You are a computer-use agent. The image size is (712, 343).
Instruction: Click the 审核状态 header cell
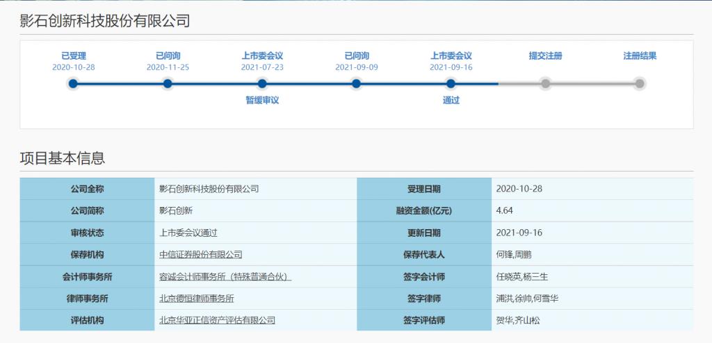pyautogui.click(x=87, y=233)
